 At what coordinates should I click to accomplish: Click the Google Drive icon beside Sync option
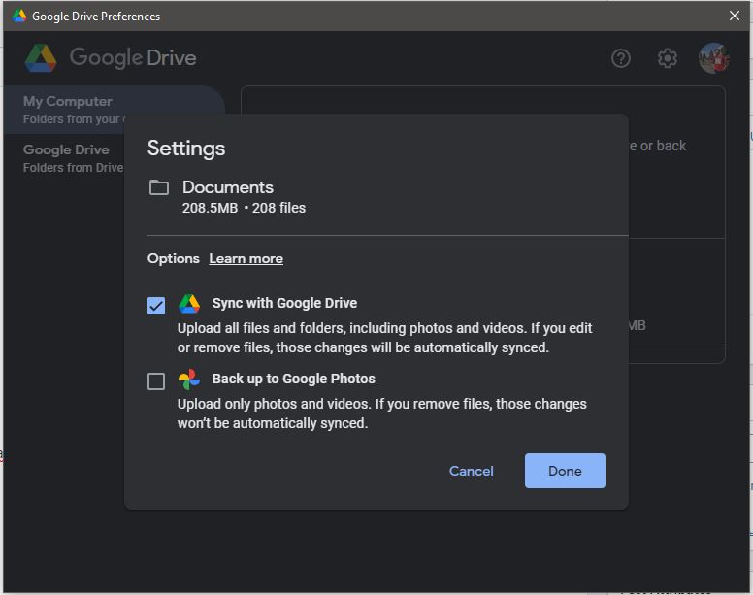click(x=189, y=304)
